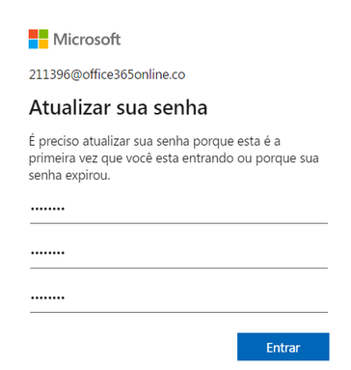The width and height of the screenshot is (351, 370).
Task: Click the red square of Microsoft logo
Action: click(33, 34)
